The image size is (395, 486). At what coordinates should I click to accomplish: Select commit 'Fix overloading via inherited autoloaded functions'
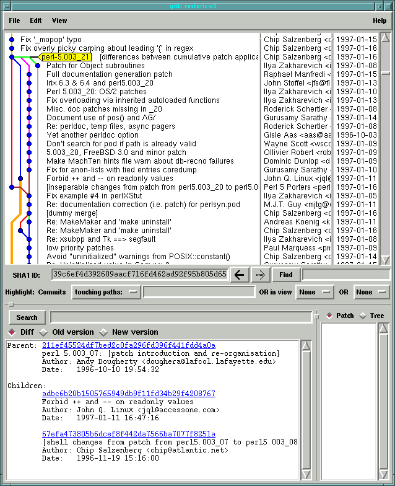(x=133, y=100)
